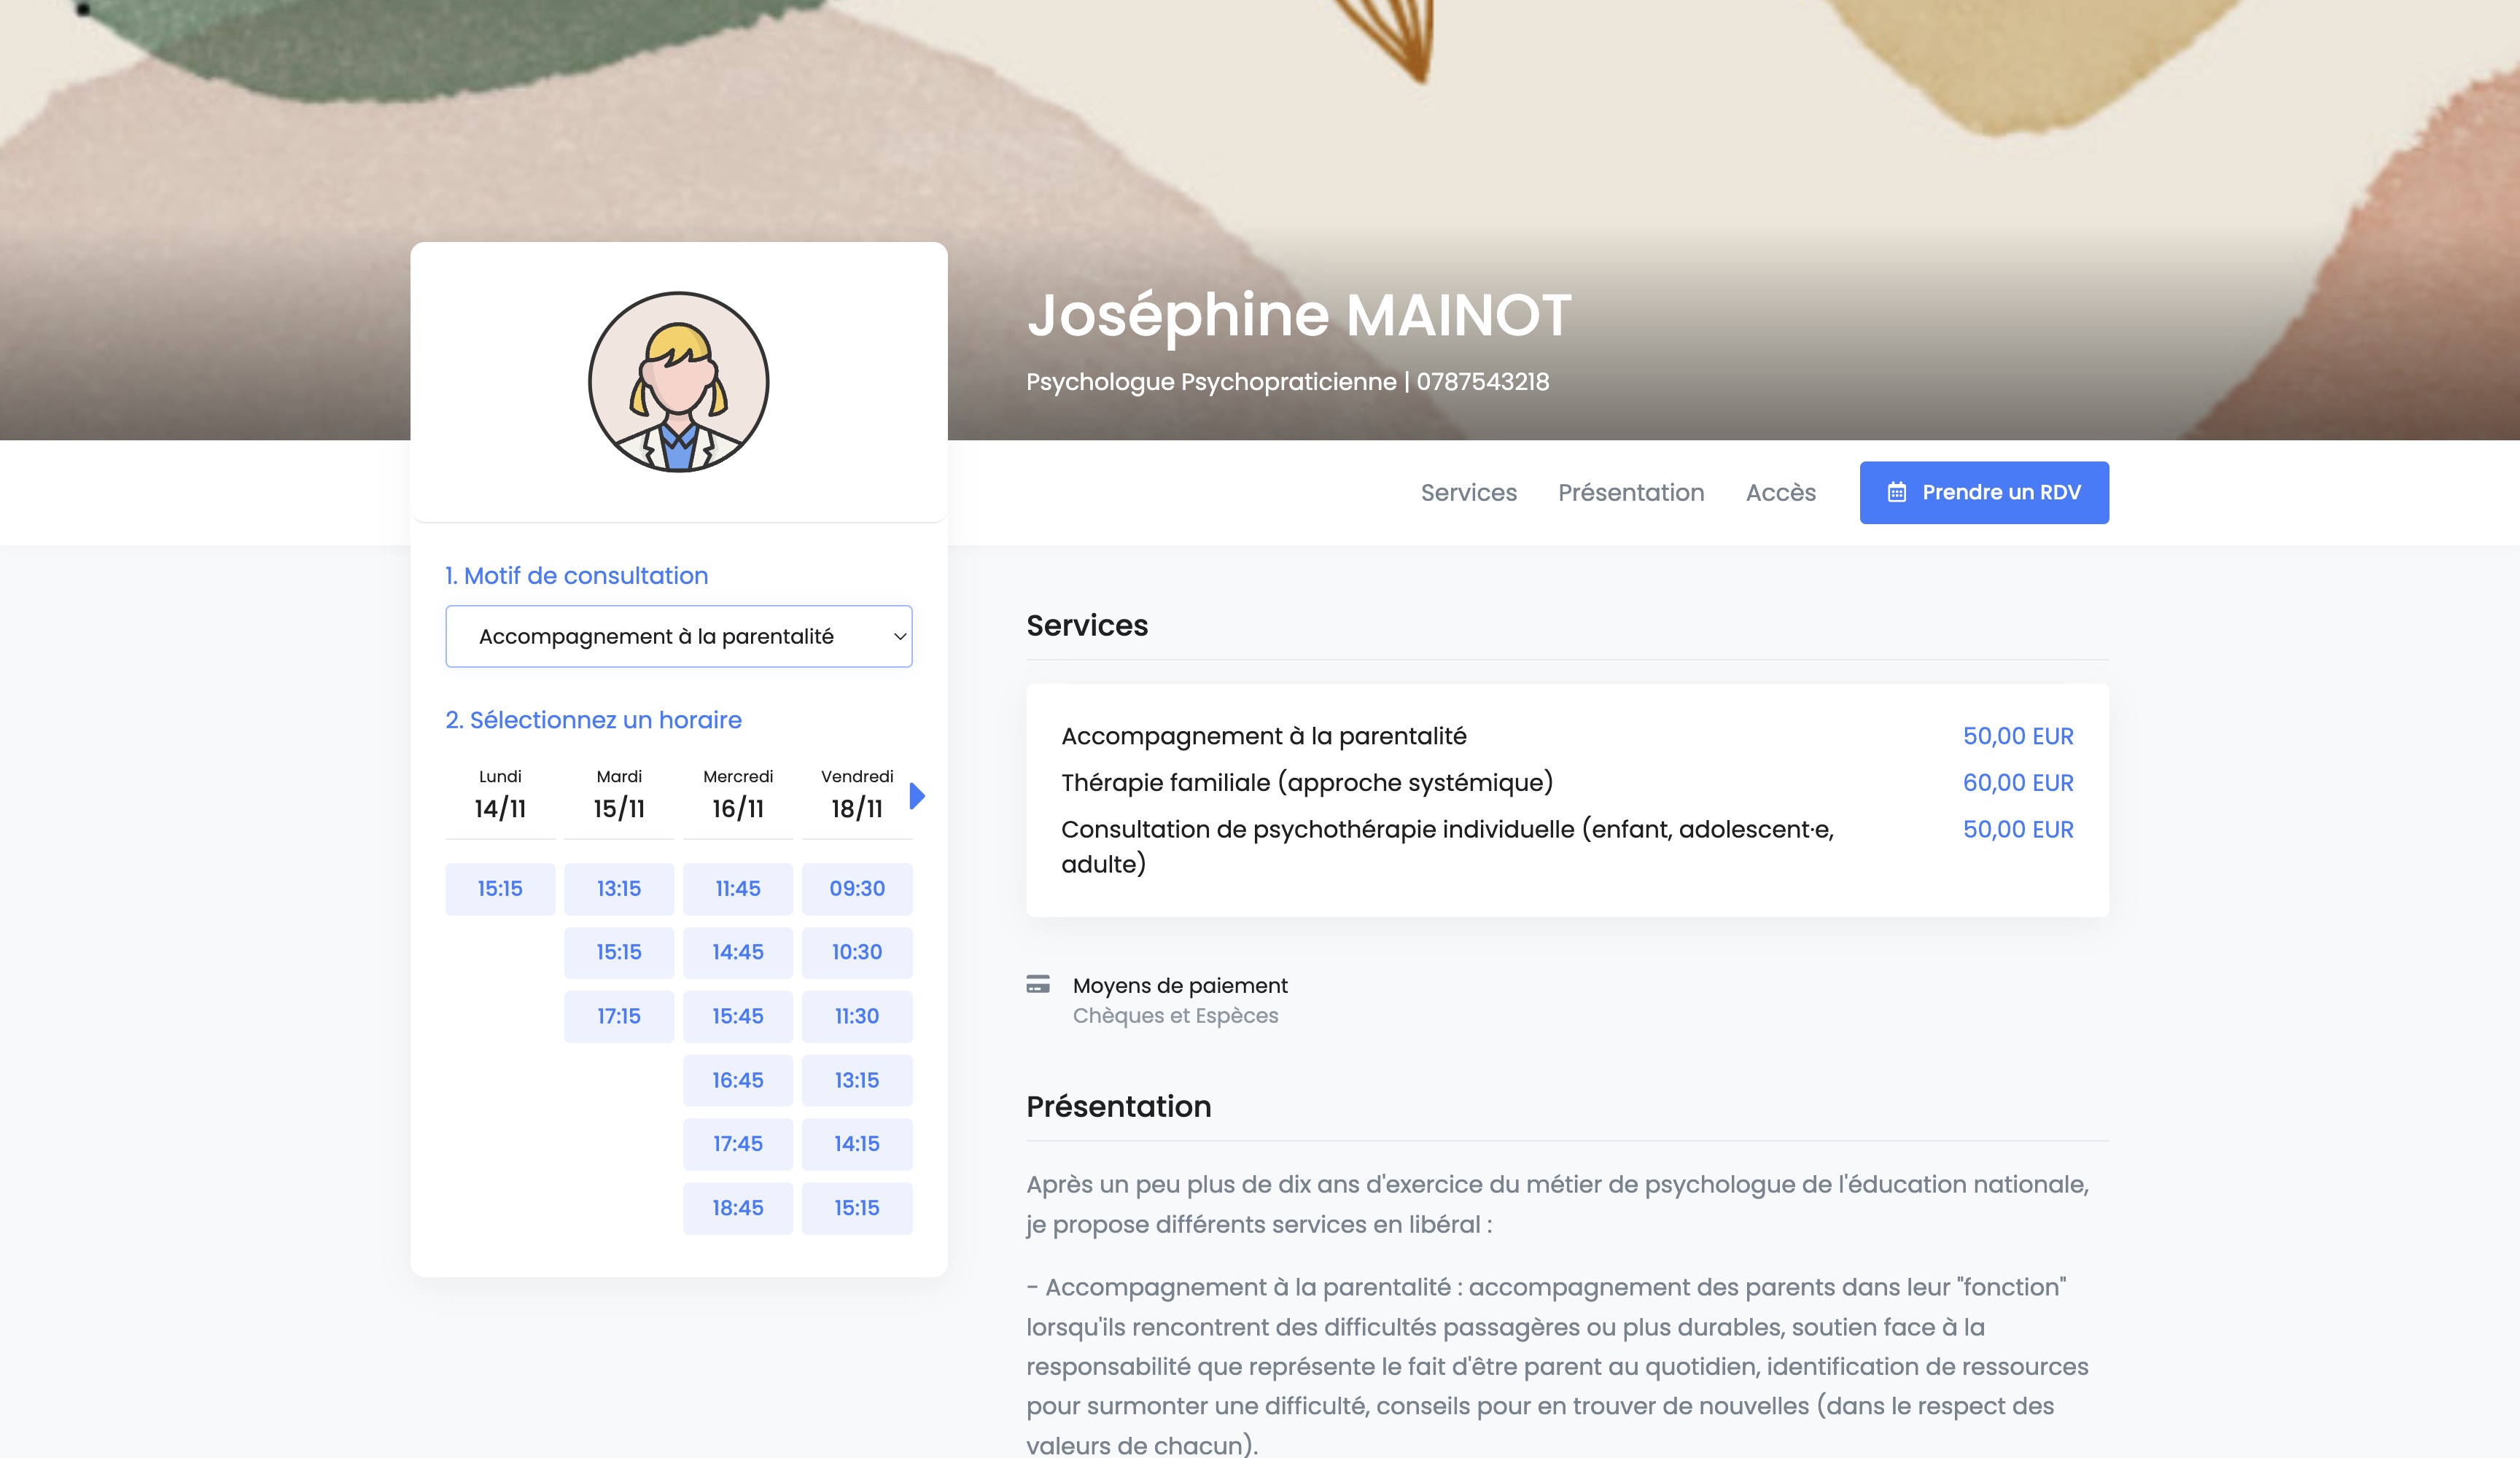Select the Mardi 15/11 15:15 slot
The width and height of the screenshot is (2520, 1458).
coord(619,952)
